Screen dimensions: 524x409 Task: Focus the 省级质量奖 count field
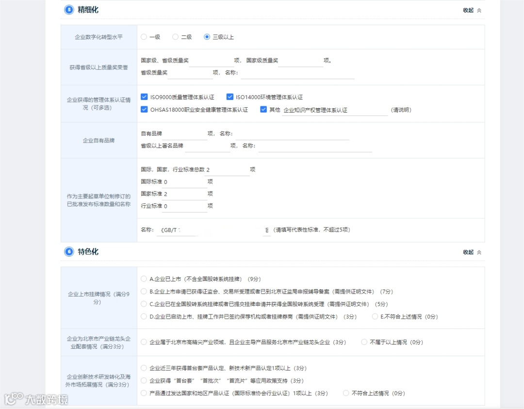(x=190, y=73)
